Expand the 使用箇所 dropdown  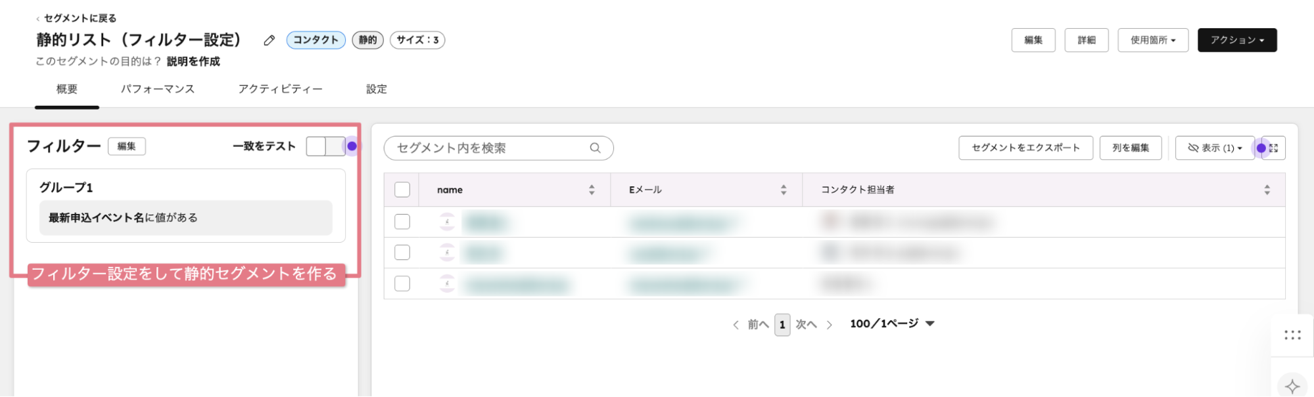click(1152, 40)
